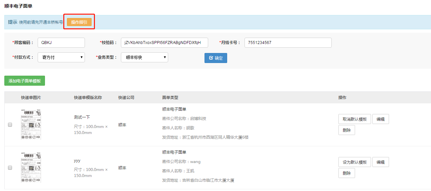
Task: Click the text 寄件人名称：王凯
Action: [178, 171]
